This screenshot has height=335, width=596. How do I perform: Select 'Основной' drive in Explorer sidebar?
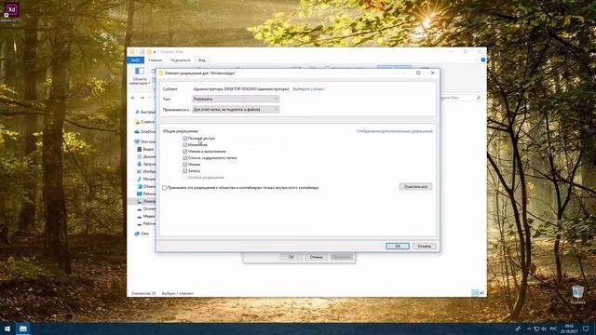[146, 208]
